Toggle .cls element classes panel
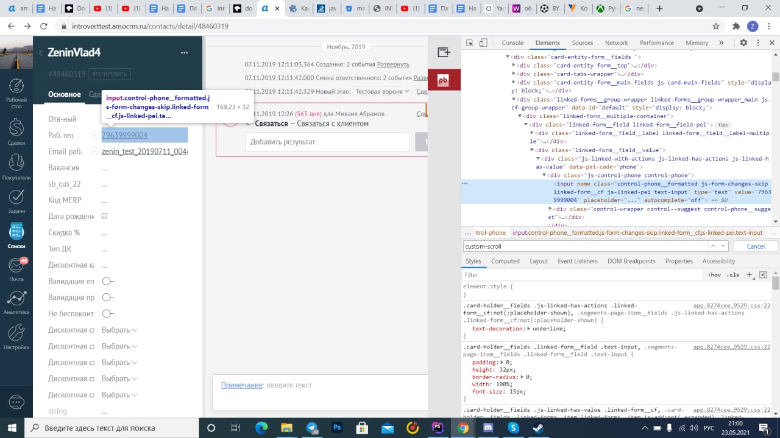The width and height of the screenshot is (780, 438). tap(733, 275)
